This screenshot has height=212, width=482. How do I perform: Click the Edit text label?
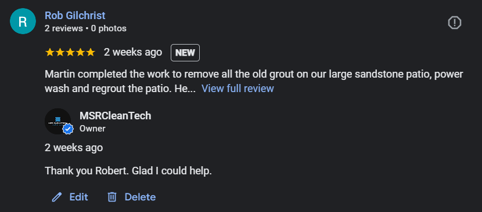[79, 197]
